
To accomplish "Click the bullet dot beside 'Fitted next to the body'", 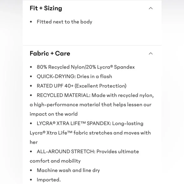I will pos(31,22).
